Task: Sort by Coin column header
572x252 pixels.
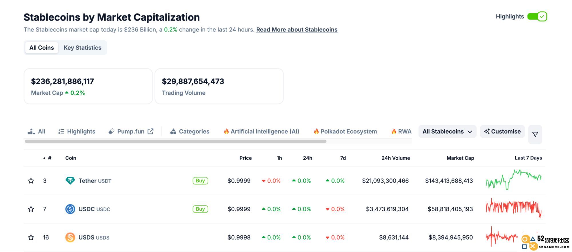Action: pos(71,158)
